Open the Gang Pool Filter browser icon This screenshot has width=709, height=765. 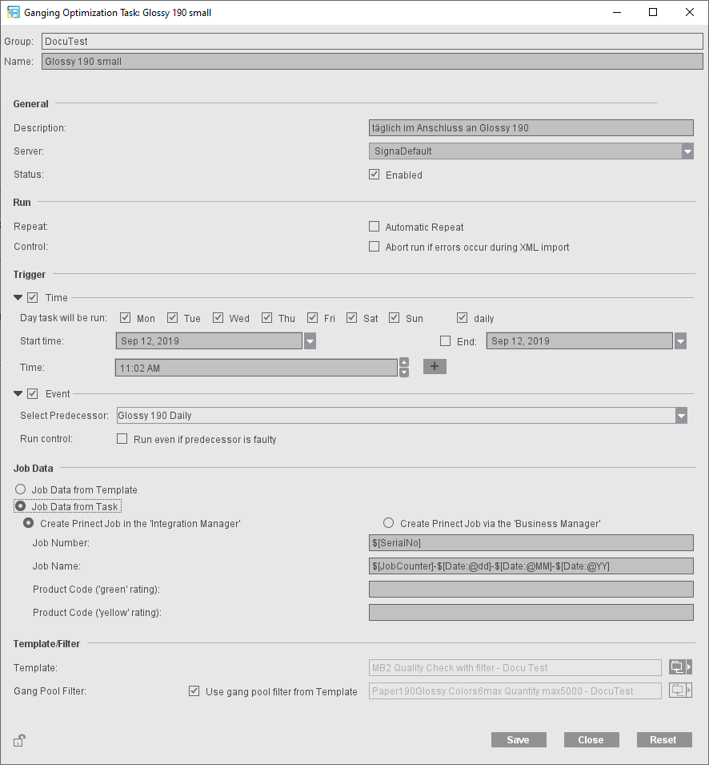(x=676, y=690)
